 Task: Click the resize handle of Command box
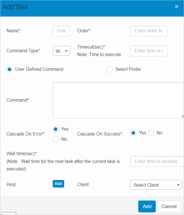click(x=183, y=117)
